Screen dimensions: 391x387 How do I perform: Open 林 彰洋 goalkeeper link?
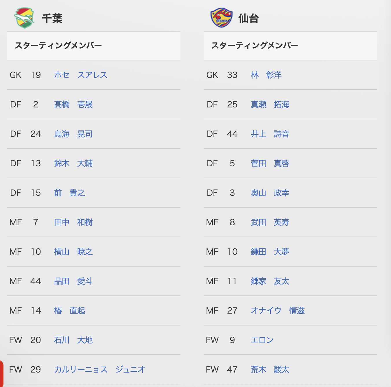(266, 75)
